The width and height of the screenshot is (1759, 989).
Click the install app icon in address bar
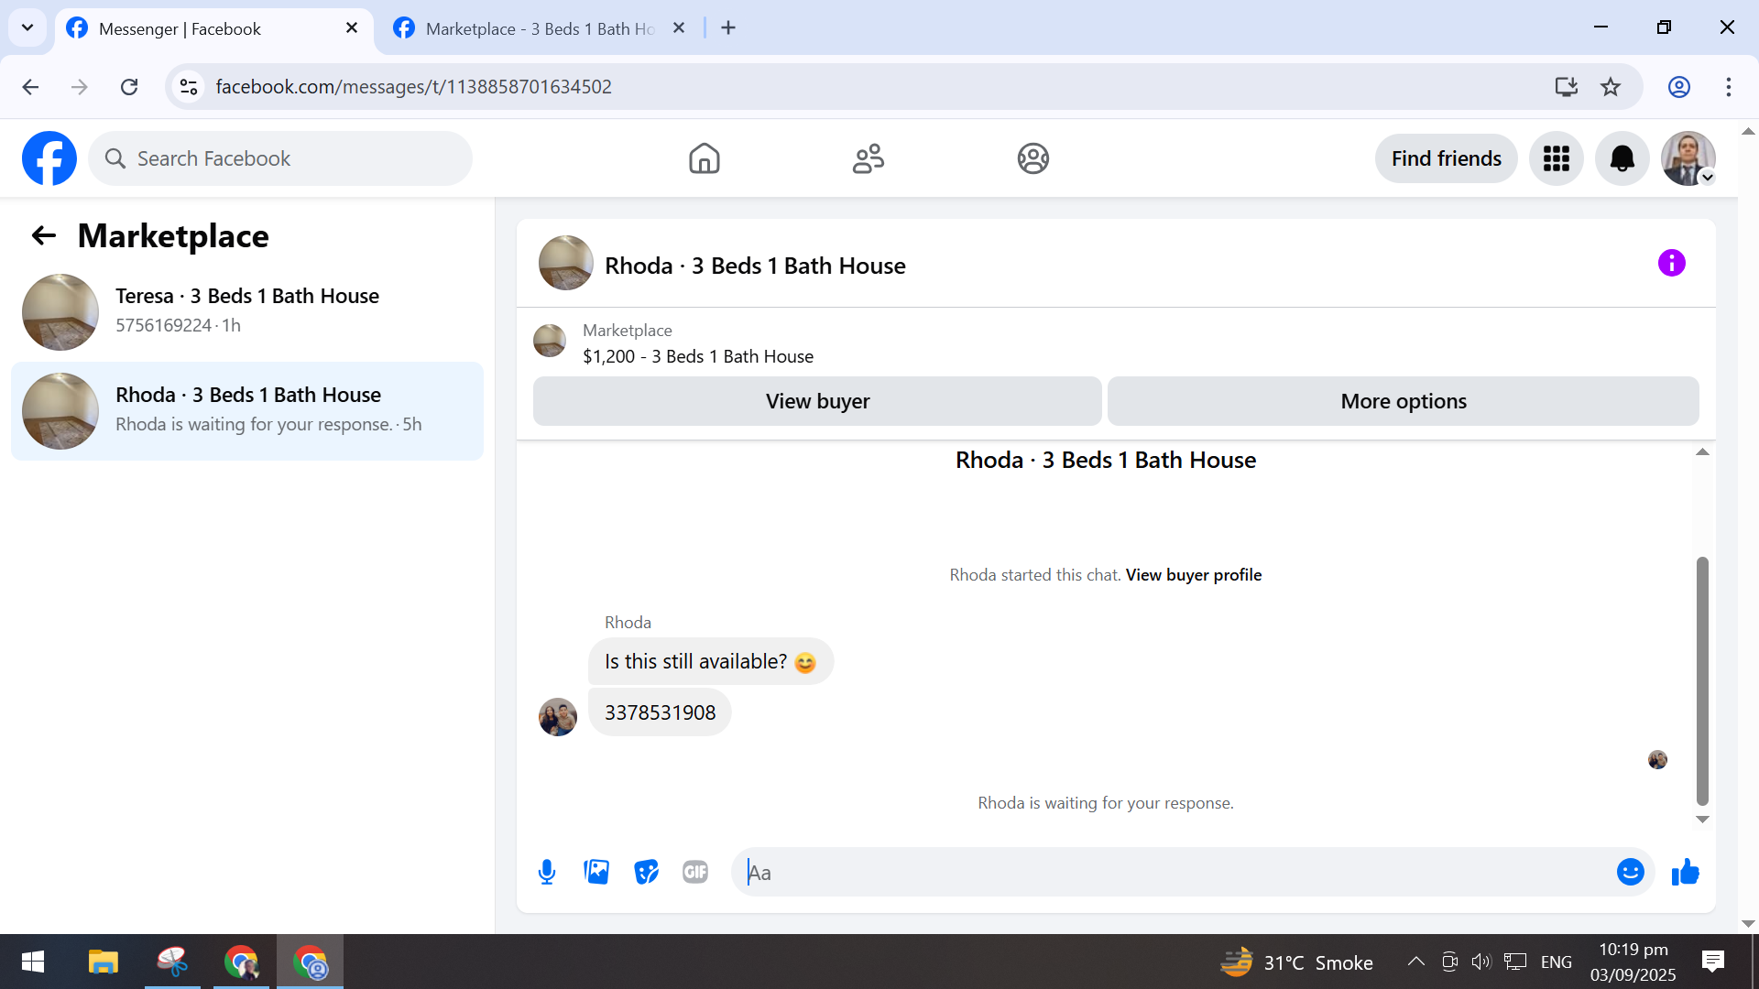[x=1567, y=87]
